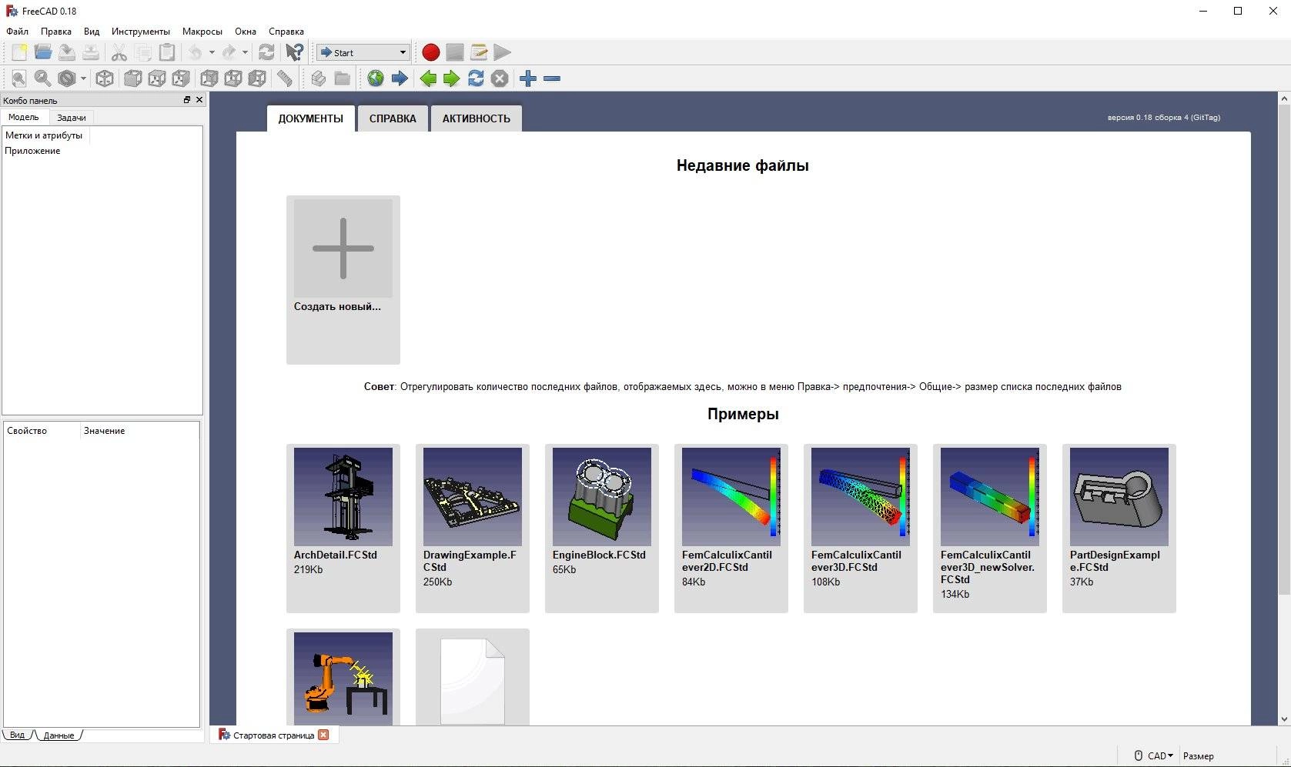Close the Комбо панель

[199, 100]
